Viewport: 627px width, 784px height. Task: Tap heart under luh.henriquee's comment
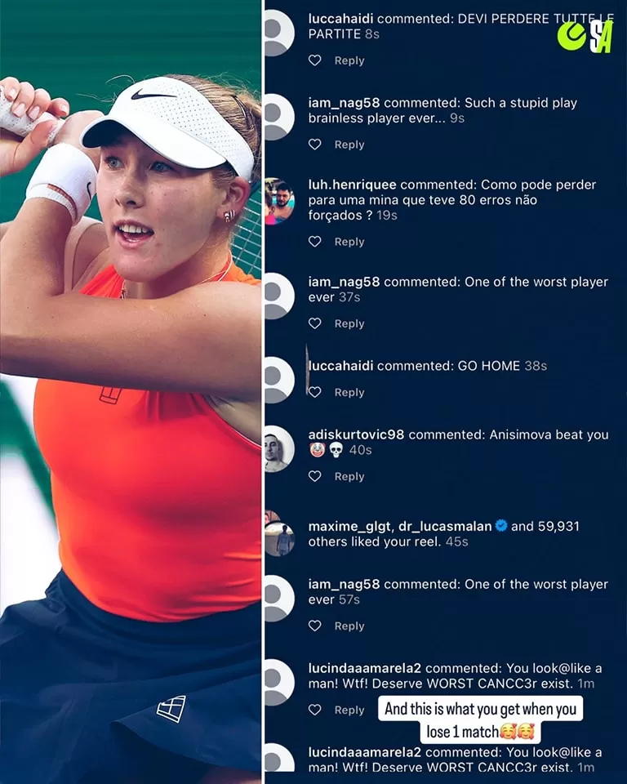click(314, 242)
